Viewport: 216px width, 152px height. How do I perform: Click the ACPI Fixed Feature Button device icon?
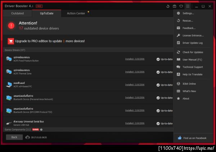tap(9, 59)
